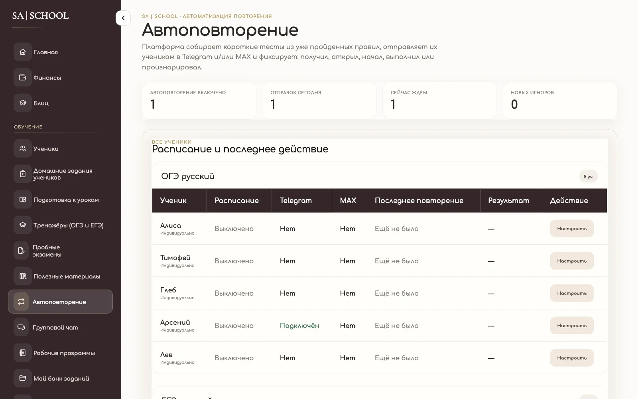Image resolution: width=638 pixels, height=399 pixels.
Task: Click Настроить in Лев's row
Action: click(572, 358)
